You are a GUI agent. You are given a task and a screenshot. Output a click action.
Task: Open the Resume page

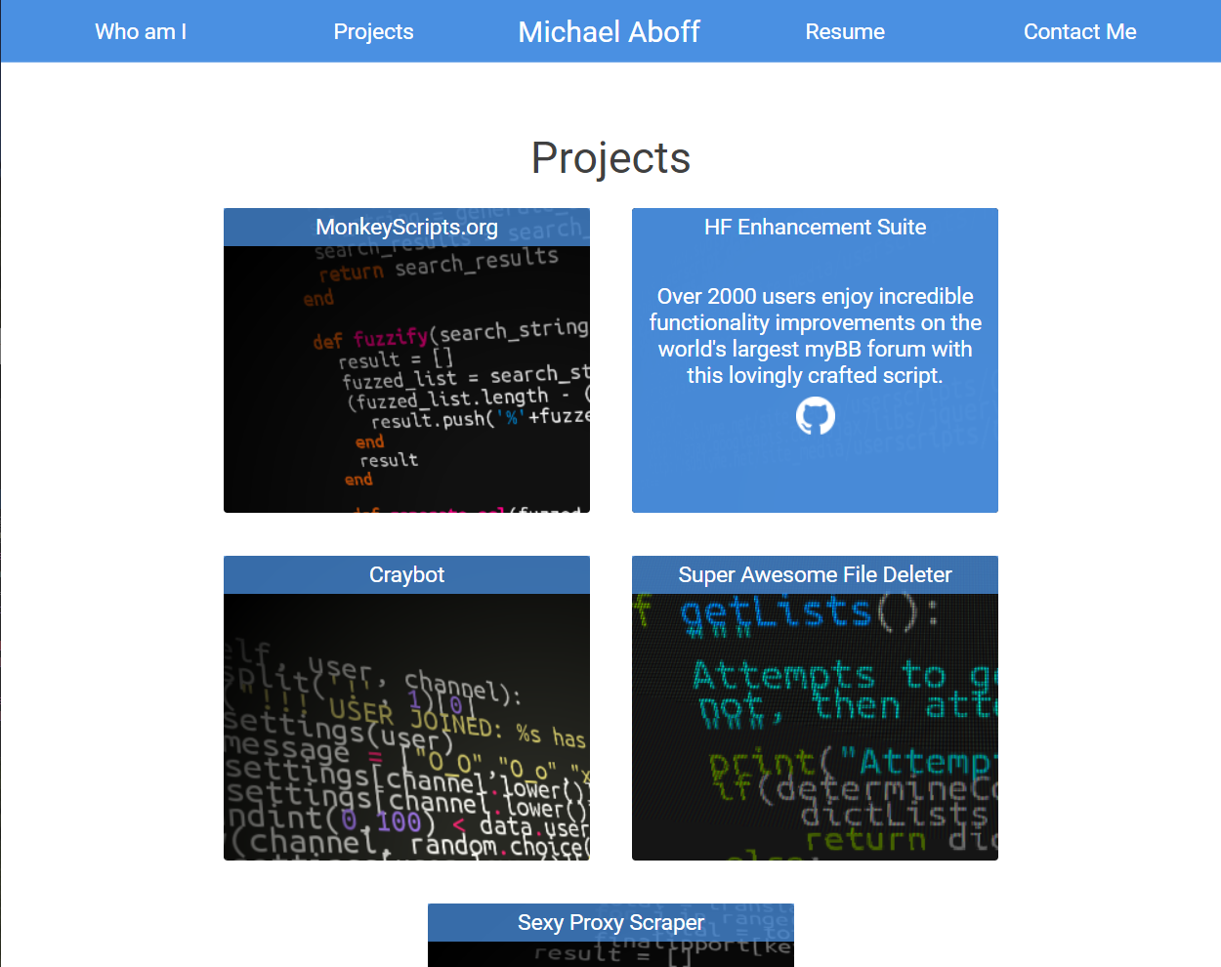pyautogui.click(x=844, y=31)
